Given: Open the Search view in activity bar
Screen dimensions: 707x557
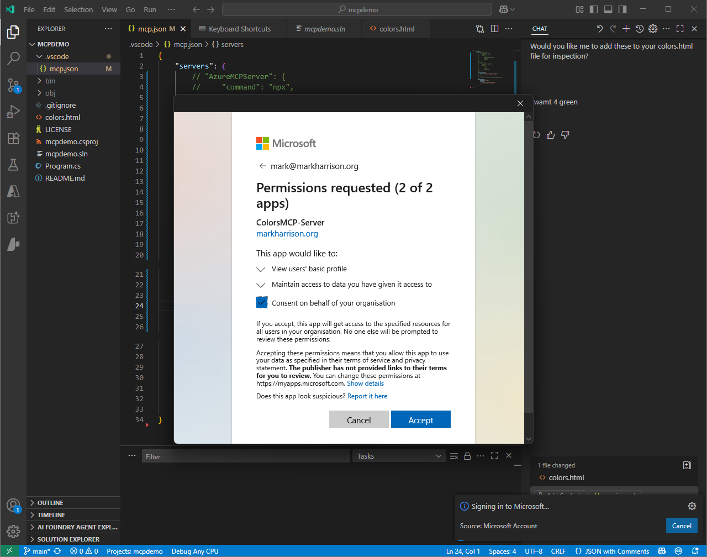Looking at the screenshot, I should click(13, 59).
